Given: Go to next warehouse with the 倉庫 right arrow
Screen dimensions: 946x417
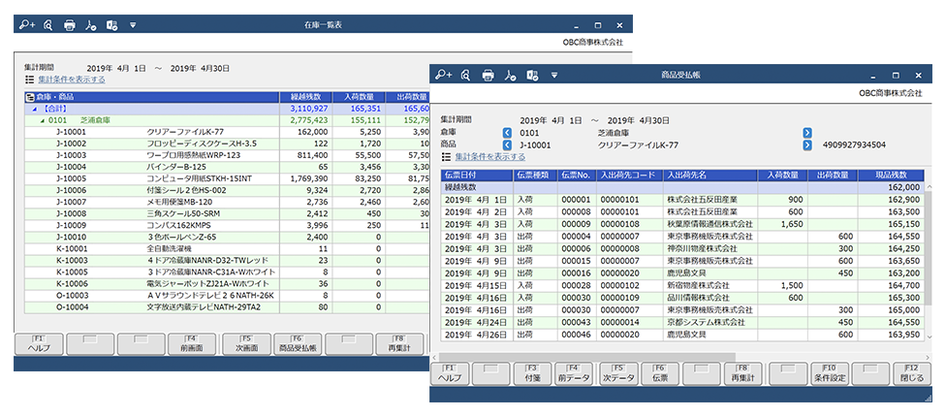Looking at the screenshot, I should coord(807,133).
